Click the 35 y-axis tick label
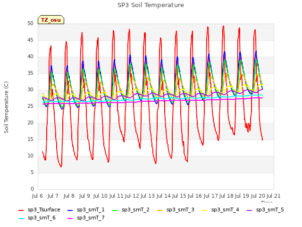 [x=30, y=73]
